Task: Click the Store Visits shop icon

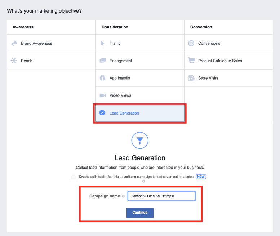Action: click(191, 78)
